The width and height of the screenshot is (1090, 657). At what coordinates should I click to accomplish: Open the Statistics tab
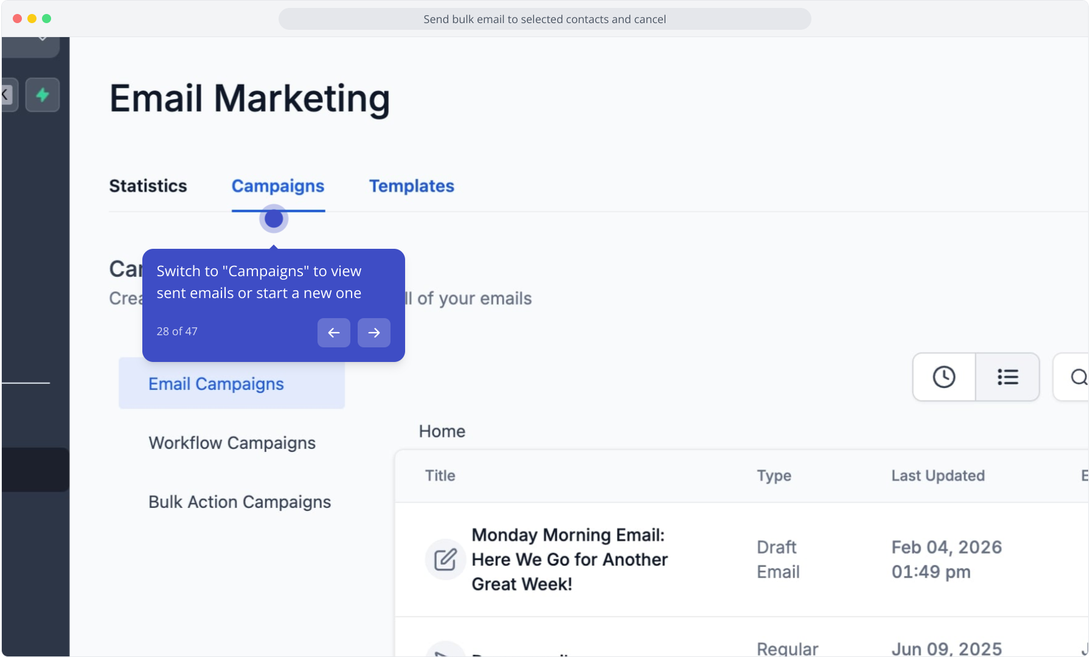148,186
